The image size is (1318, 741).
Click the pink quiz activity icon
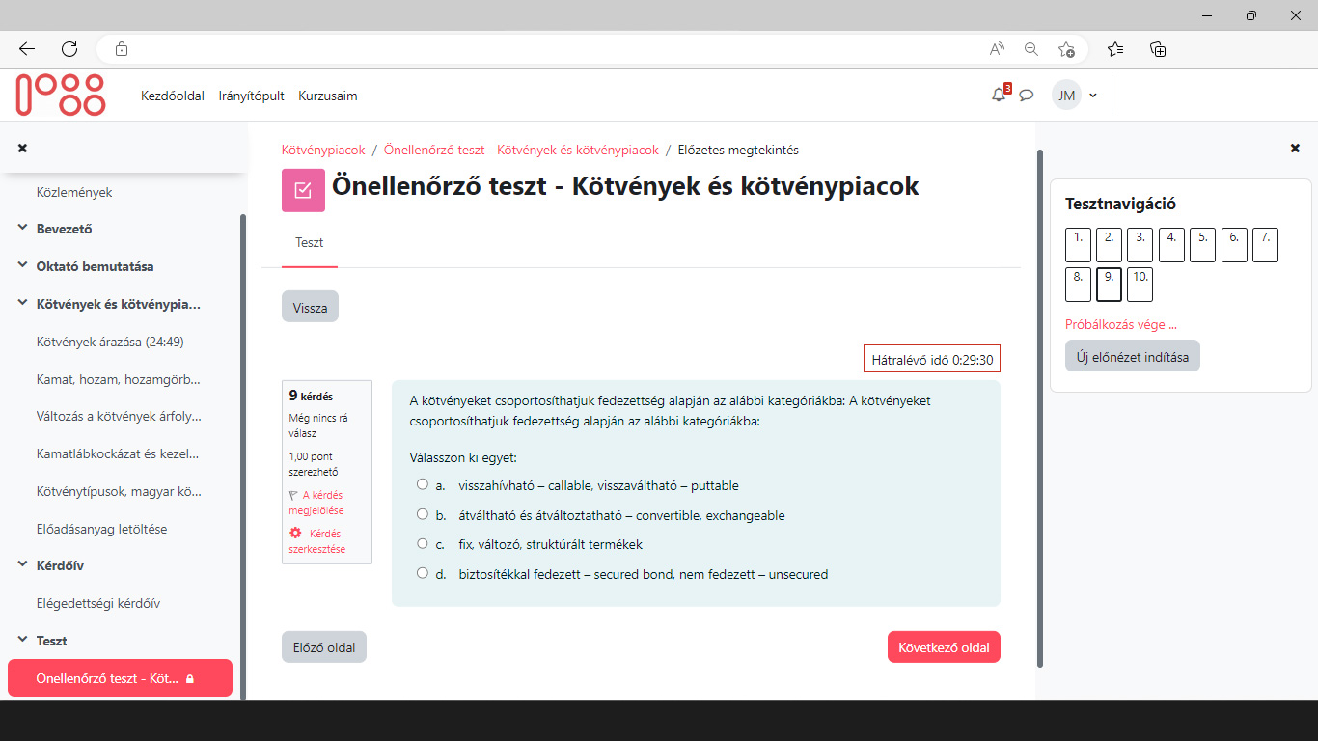click(x=302, y=190)
